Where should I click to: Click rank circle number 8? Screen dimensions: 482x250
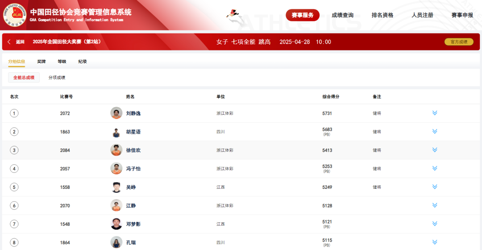click(x=14, y=242)
